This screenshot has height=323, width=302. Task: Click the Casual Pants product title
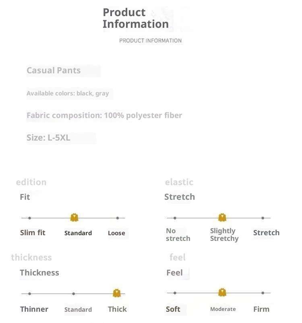coord(54,70)
